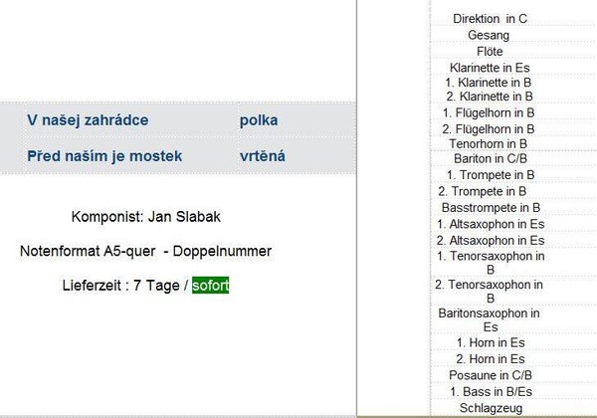Click the green 'sofort' badge
597x418 pixels.
point(211,286)
